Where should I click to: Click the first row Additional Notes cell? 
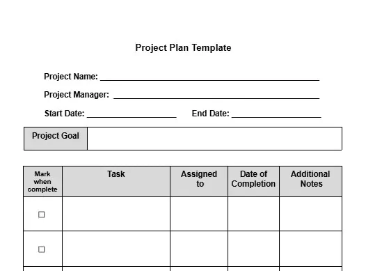[310, 214]
